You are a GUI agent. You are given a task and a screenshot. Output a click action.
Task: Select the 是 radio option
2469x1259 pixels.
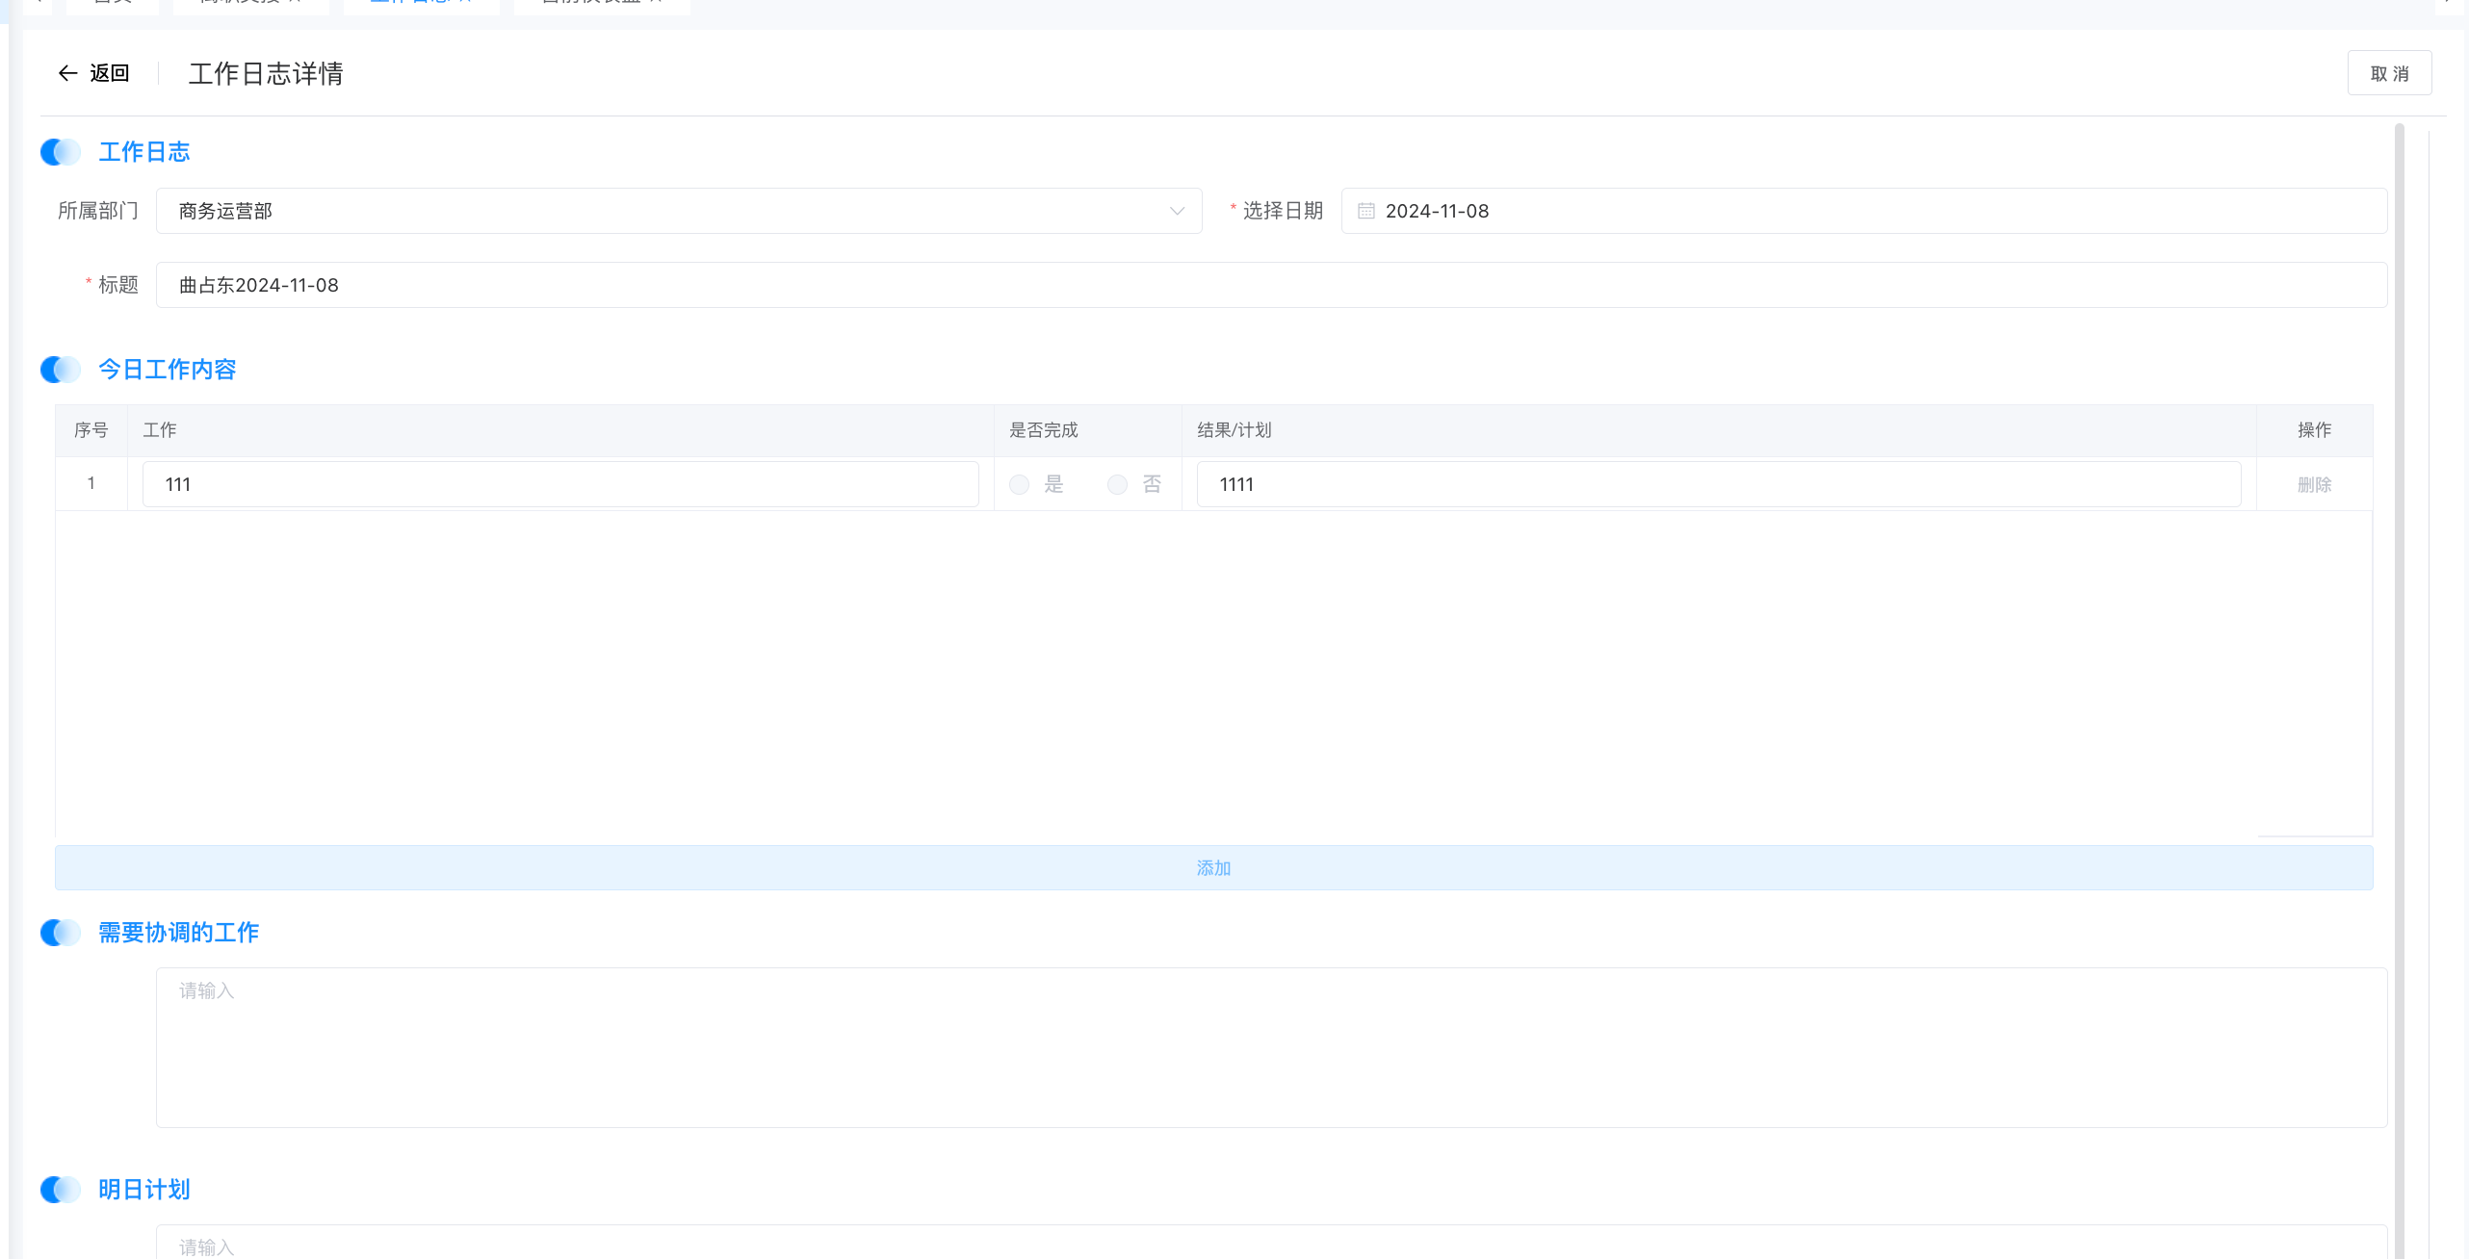(1020, 485)
